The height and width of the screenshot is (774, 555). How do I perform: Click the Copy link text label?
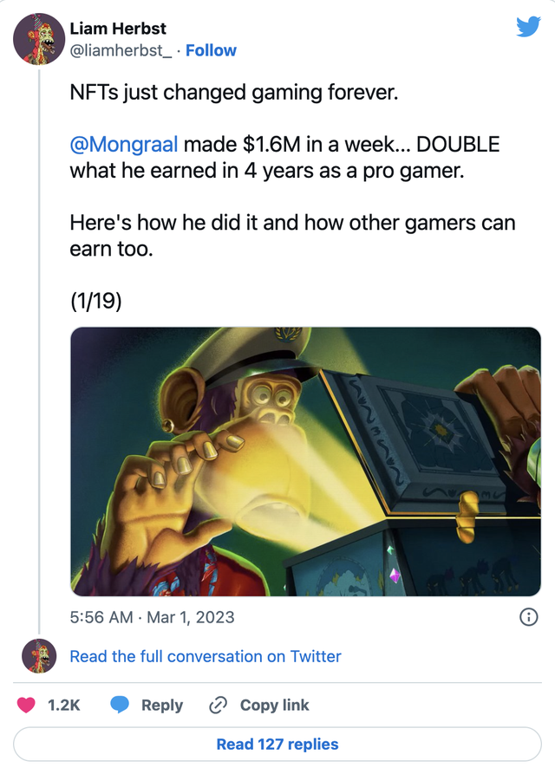[274, 705]
